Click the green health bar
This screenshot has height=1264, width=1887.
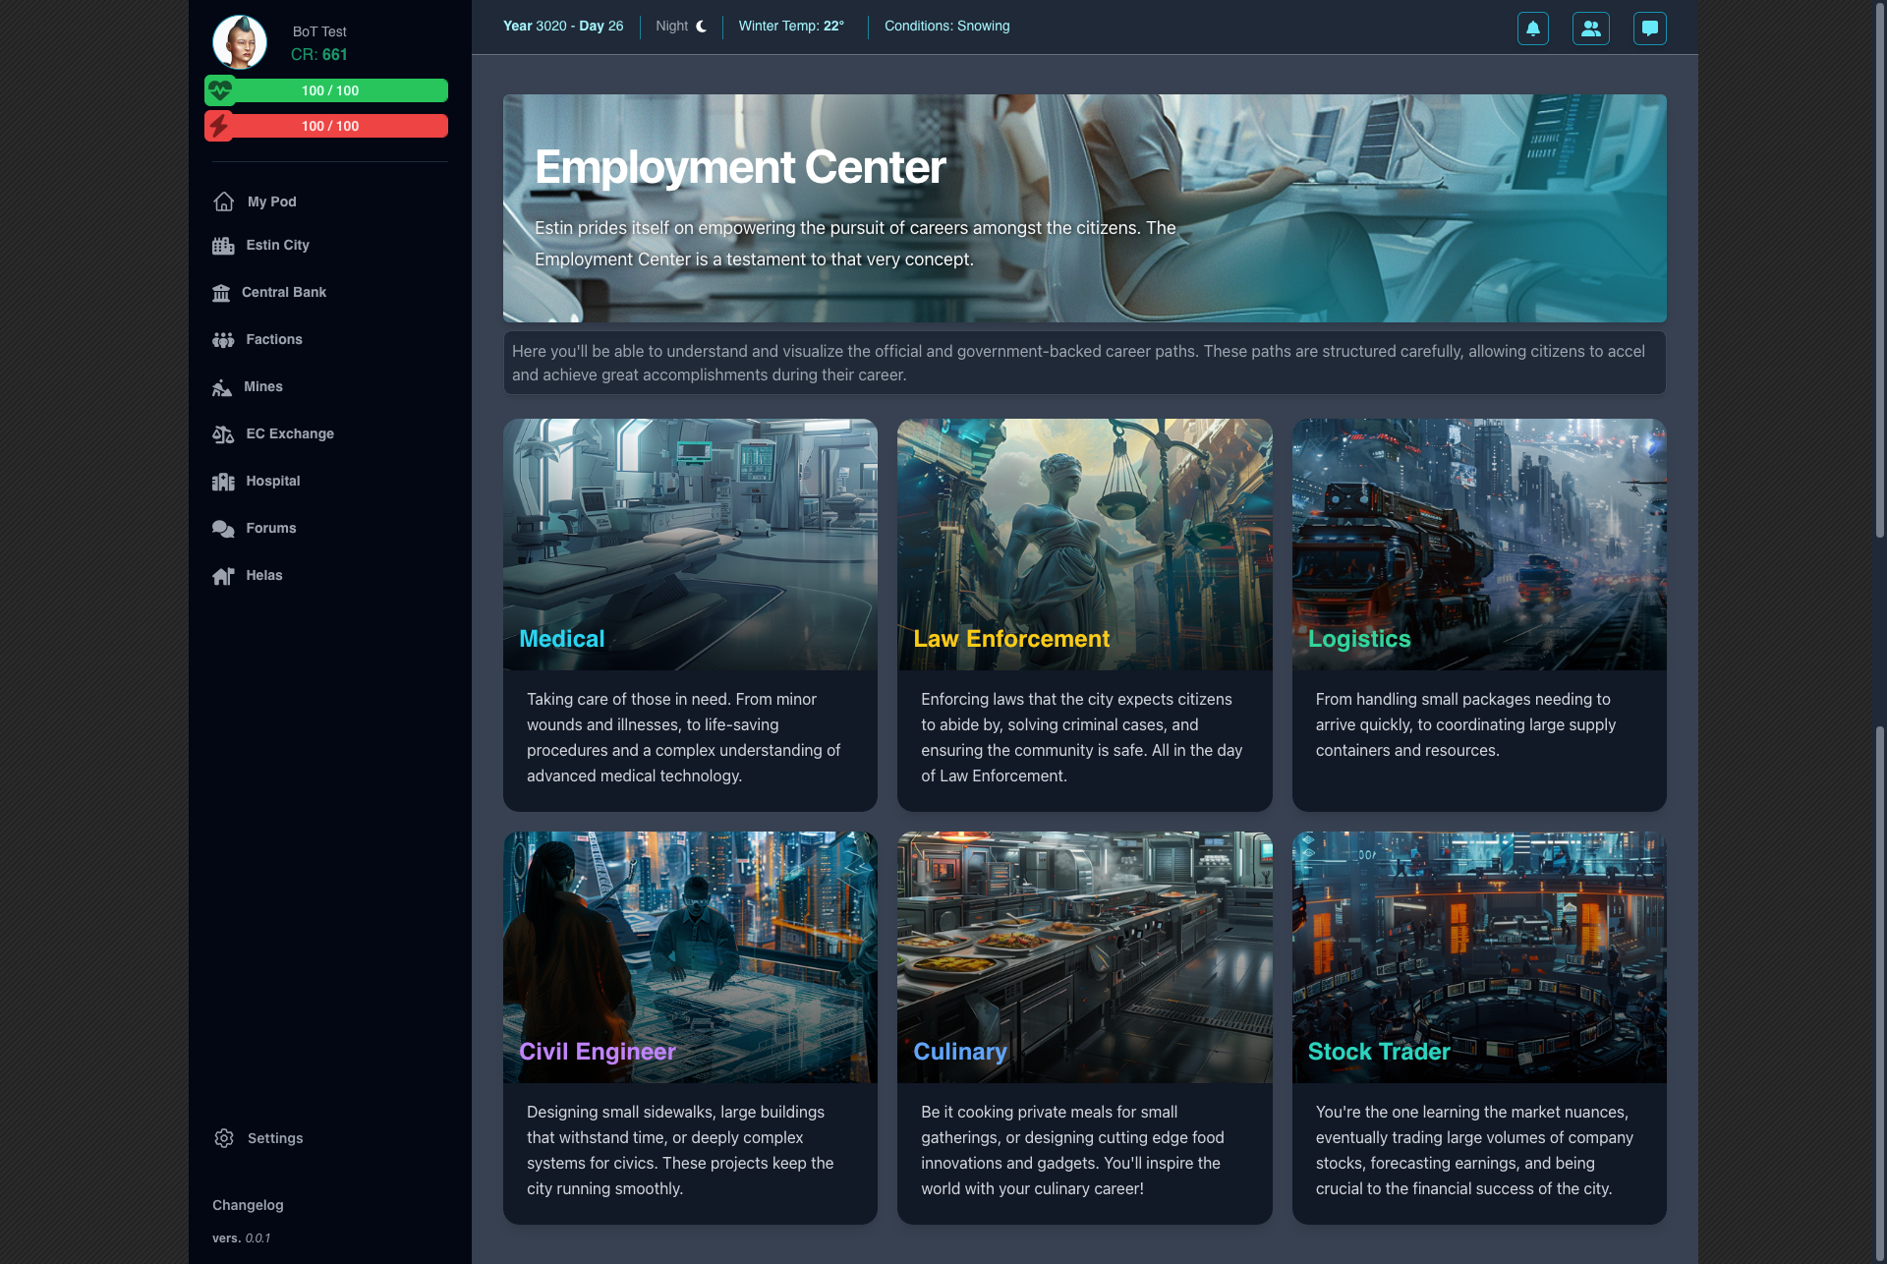[330, 90]
